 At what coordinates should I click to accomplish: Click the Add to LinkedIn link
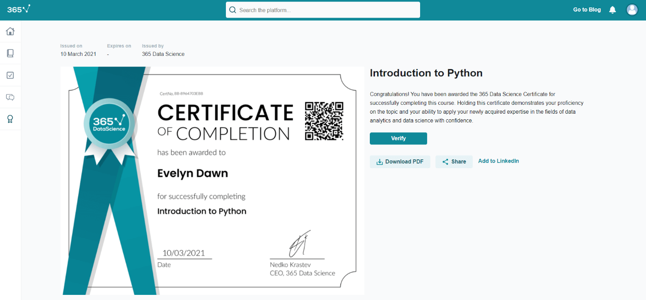tap(498, 161)
